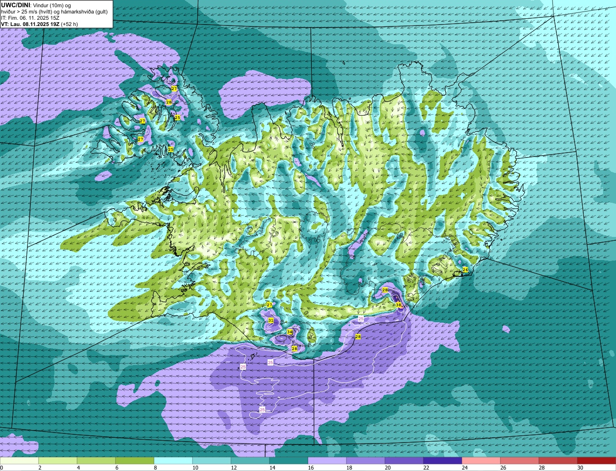Image resolution: width=616 pixels, height=471 pixels.
Task: Click the medium green 4–6 m/s legend swatch
Action: pyautogui.click(x=96, y=461)
